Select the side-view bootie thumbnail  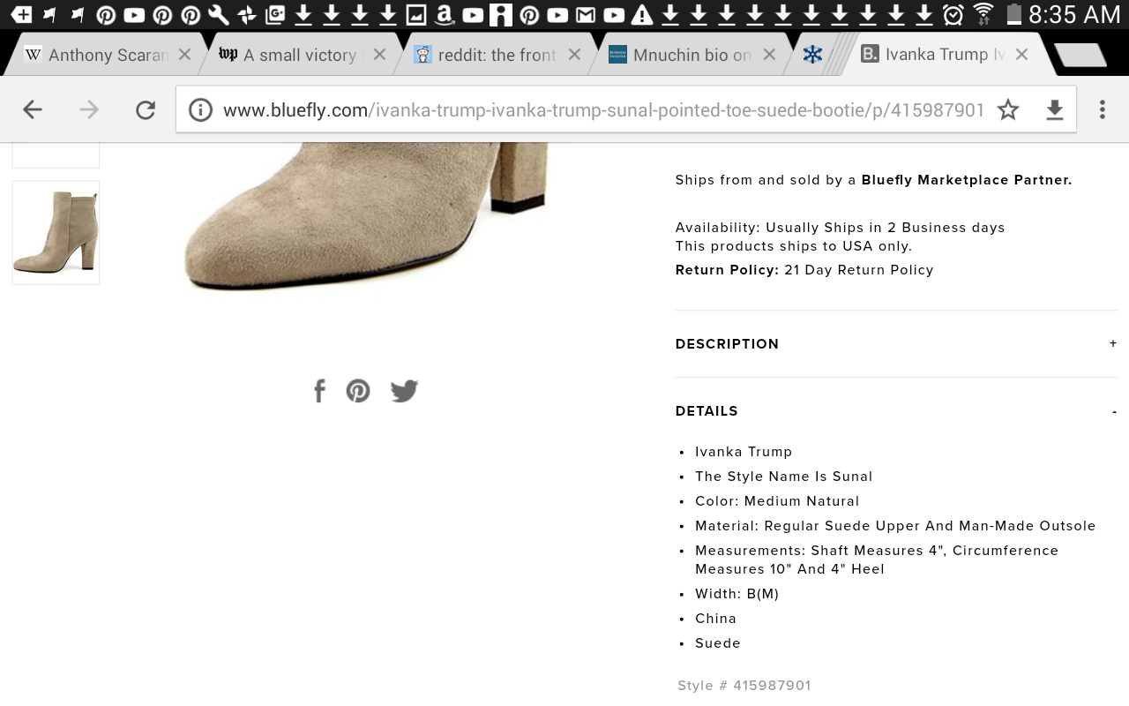(x=56, y=233)
